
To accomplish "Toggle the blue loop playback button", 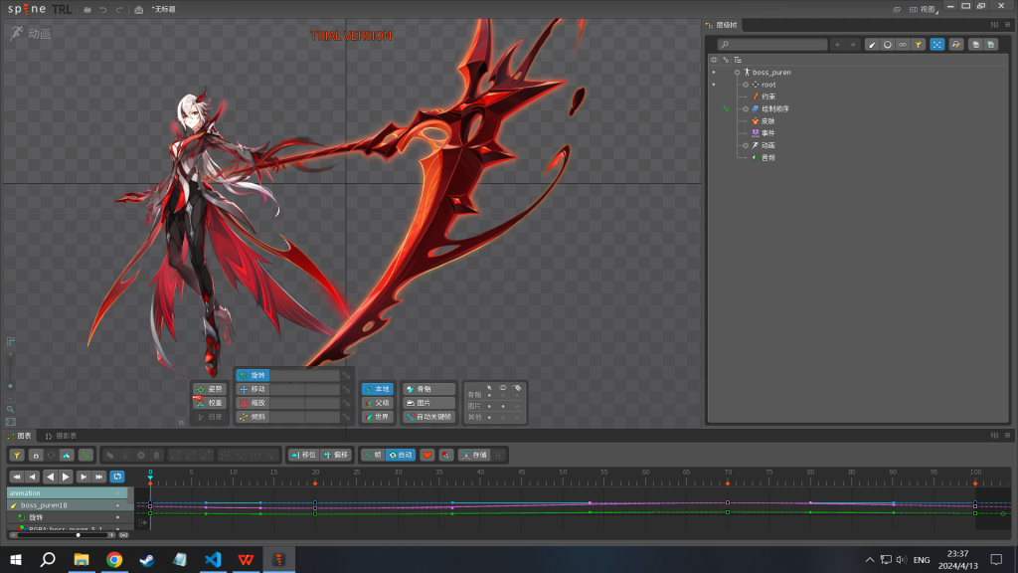I will (117, 477).
